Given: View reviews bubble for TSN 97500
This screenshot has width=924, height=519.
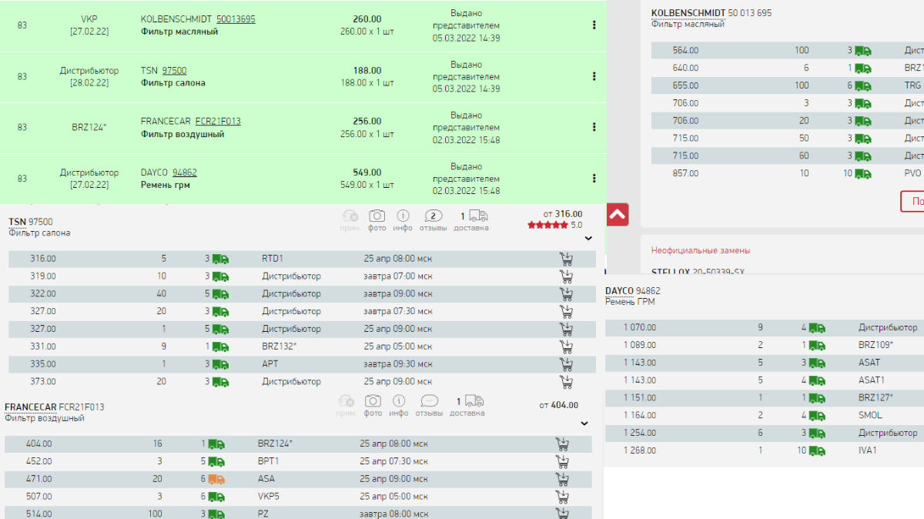Looking at the screenshot, I should click(434, 216).
